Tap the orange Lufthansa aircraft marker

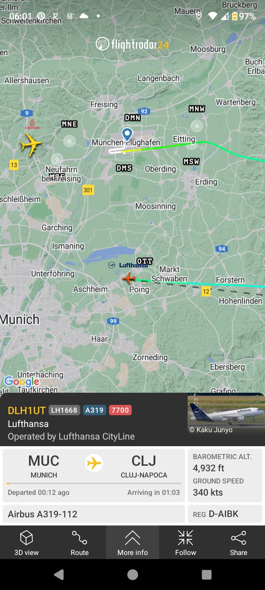[129, 278]
